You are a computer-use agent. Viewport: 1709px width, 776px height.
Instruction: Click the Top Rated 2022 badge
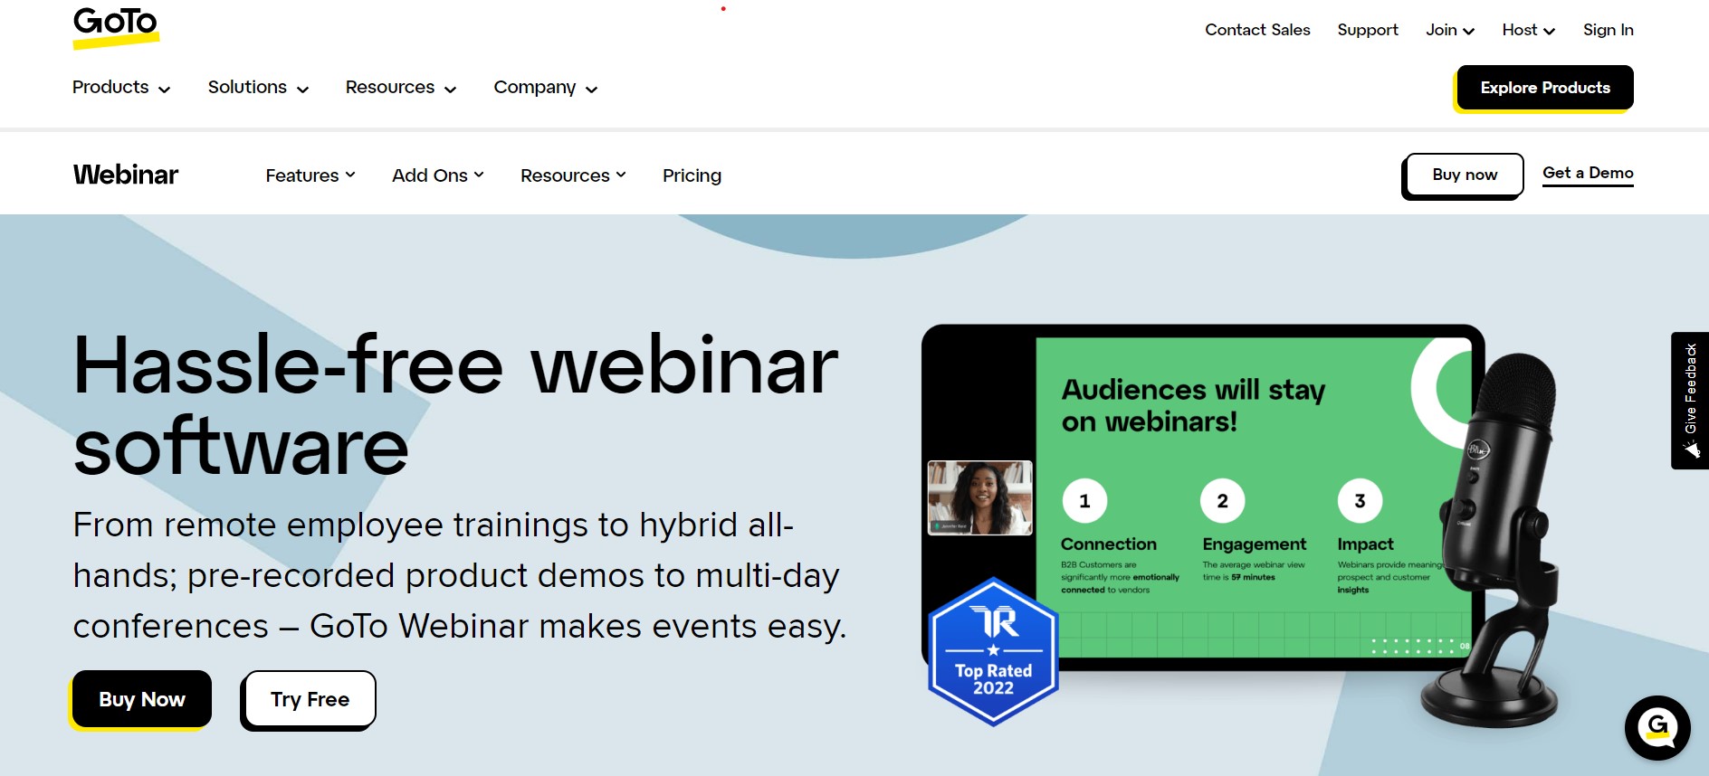pyautogui.click(x=993, y=651)
